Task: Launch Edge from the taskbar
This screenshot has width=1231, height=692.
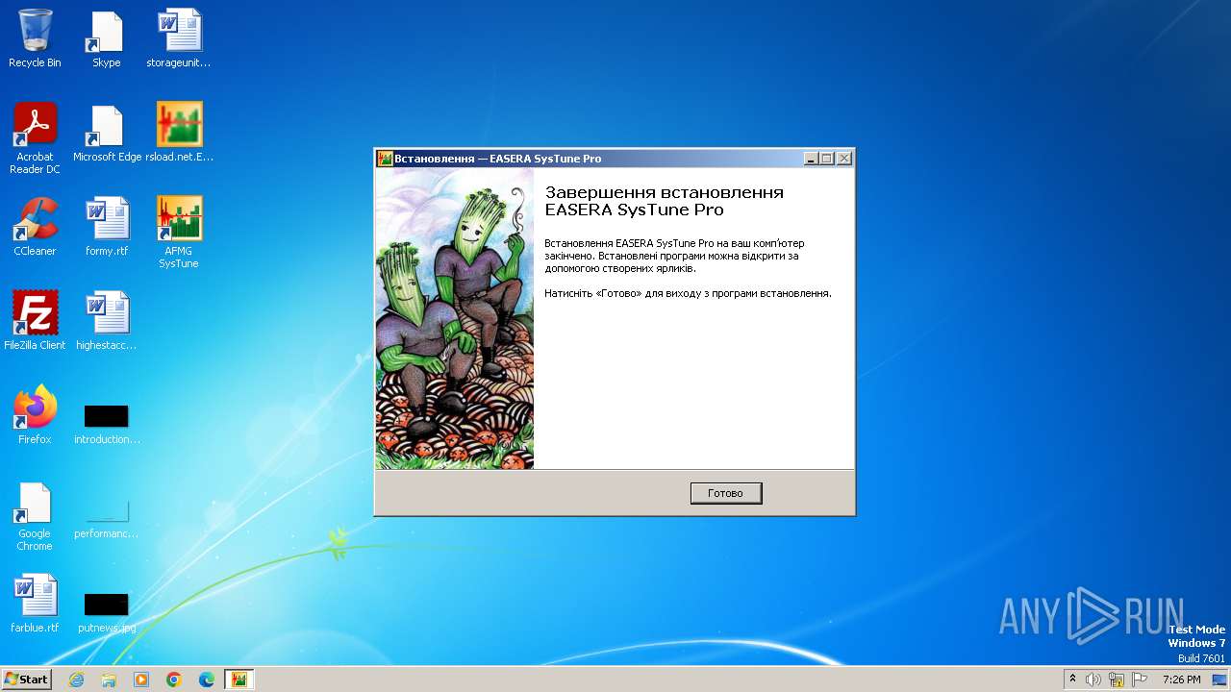Action: point(207,680)
